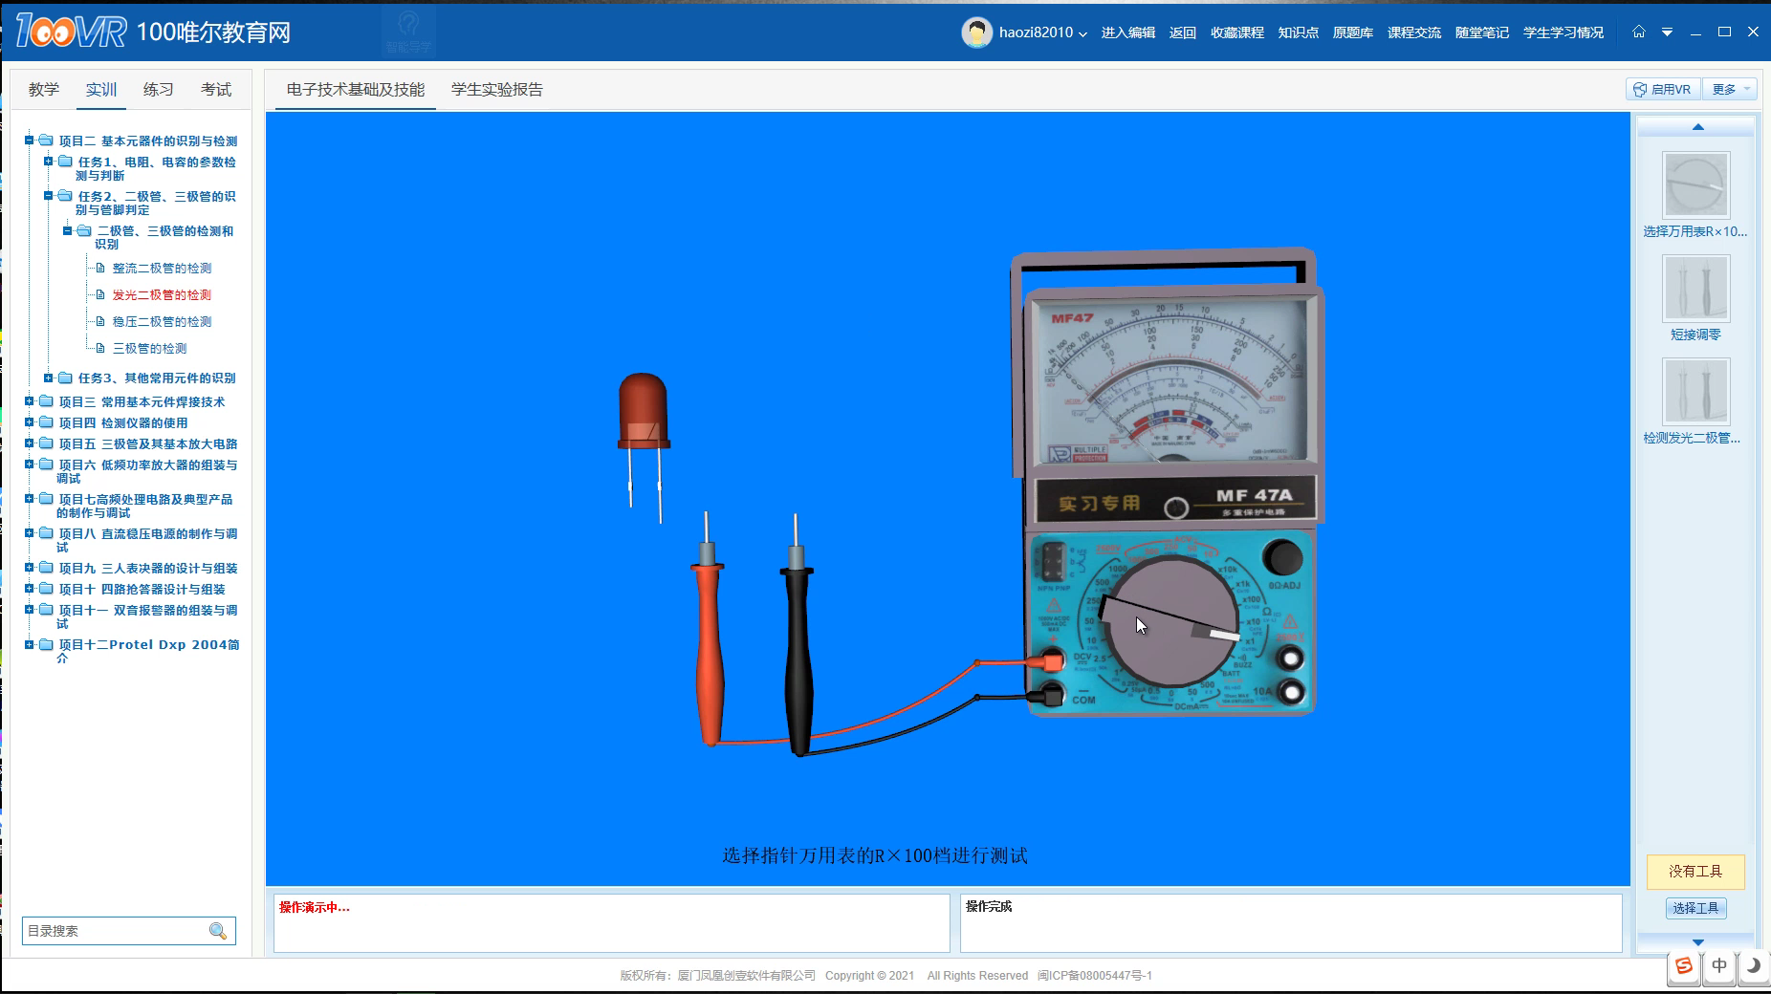Click the 选择工具 button
Screen dimensions: 1771x994
pyautogui.click(x=1695, y=908)
